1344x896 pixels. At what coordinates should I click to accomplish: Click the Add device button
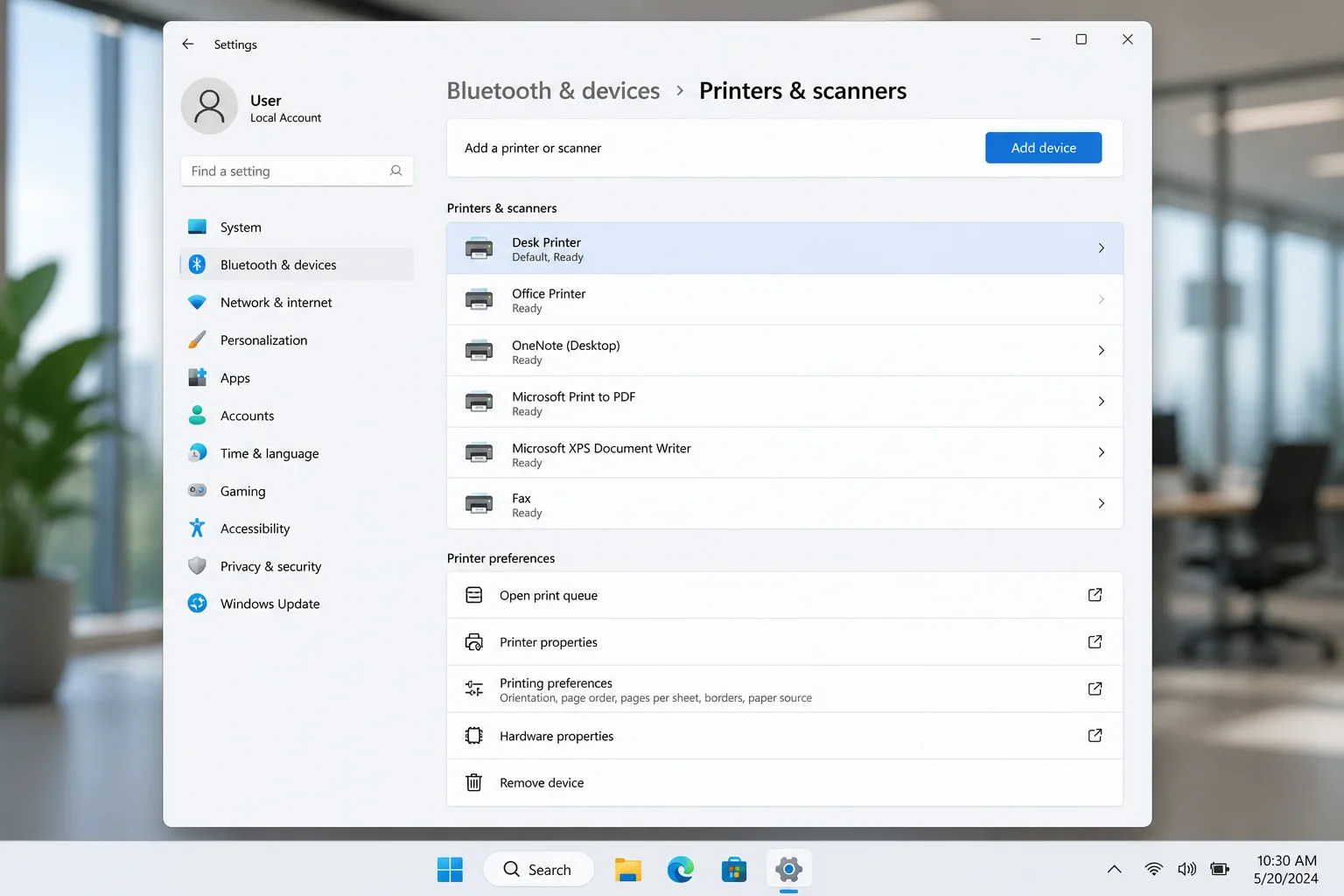pyautogui.click(x=1043, y=148)
